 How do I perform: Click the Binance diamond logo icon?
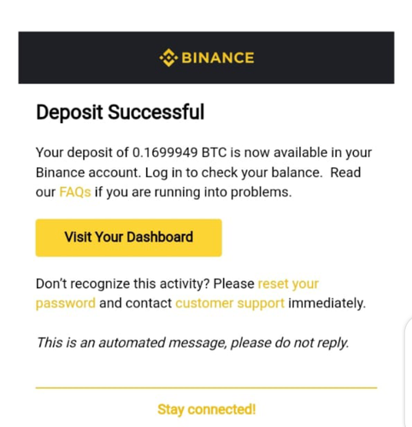pos(168,58)
